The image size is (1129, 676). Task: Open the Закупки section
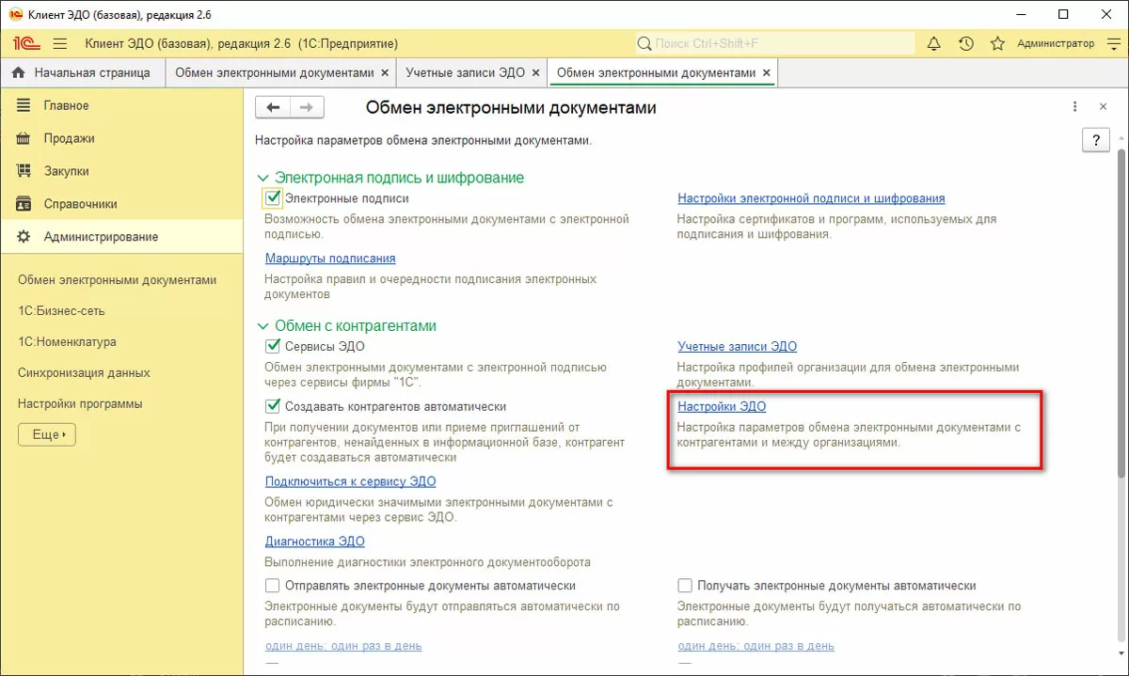121,171
